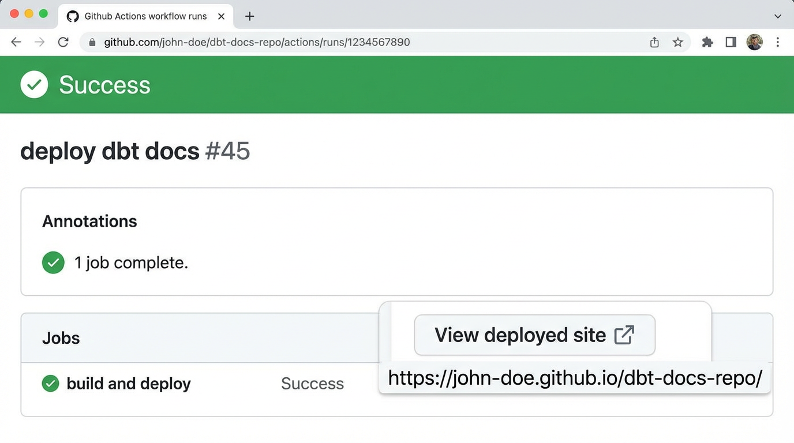
Task: Click the browser back arrow
Action: click(16, 42)
